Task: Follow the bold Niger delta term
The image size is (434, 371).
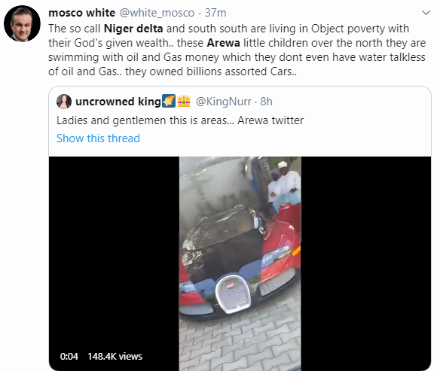Action: pos(133,29)
